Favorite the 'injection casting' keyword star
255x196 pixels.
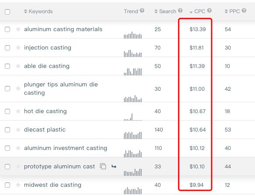18,48
